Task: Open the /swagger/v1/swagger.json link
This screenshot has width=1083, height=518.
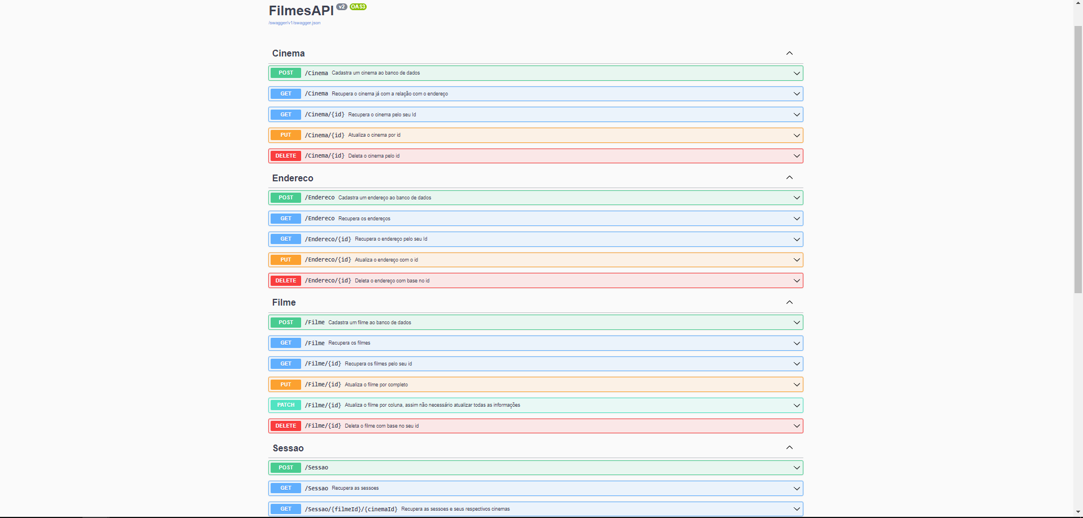Action: pos(294,23)
